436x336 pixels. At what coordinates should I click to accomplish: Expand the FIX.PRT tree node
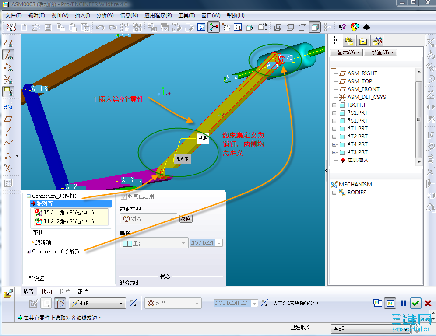pyautogui.click(x=334, y=105)
